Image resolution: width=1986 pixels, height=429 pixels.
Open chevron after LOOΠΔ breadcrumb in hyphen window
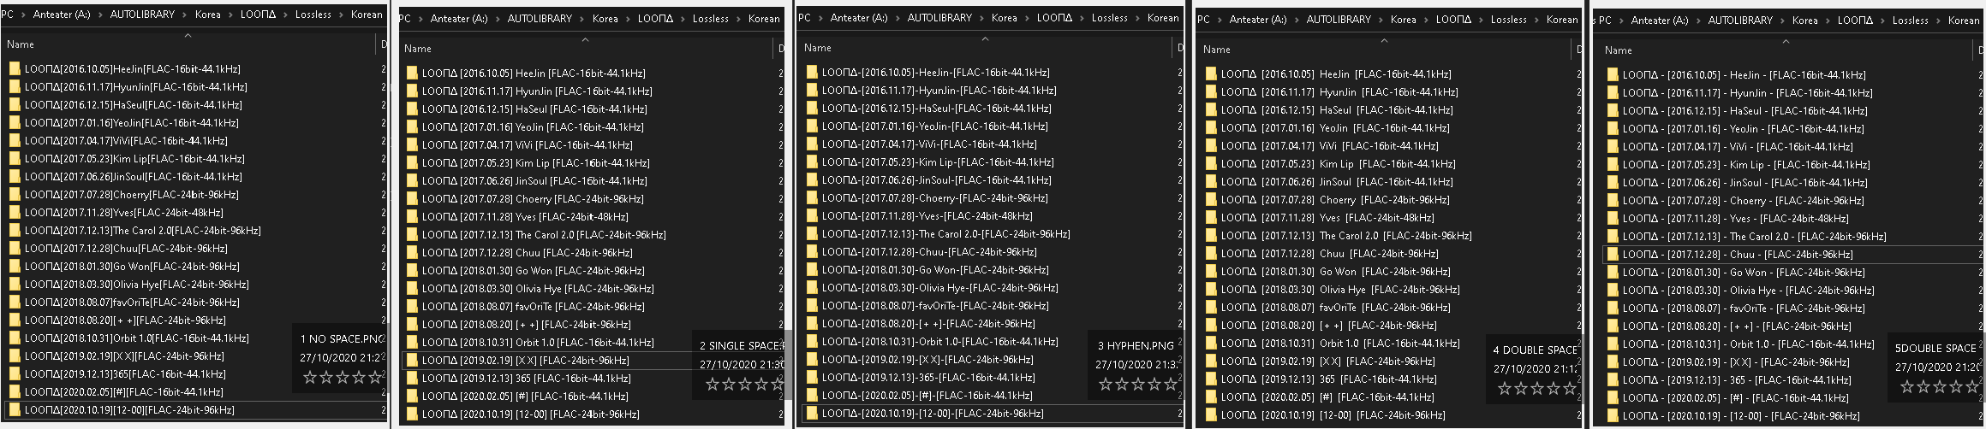[1082, 18]
